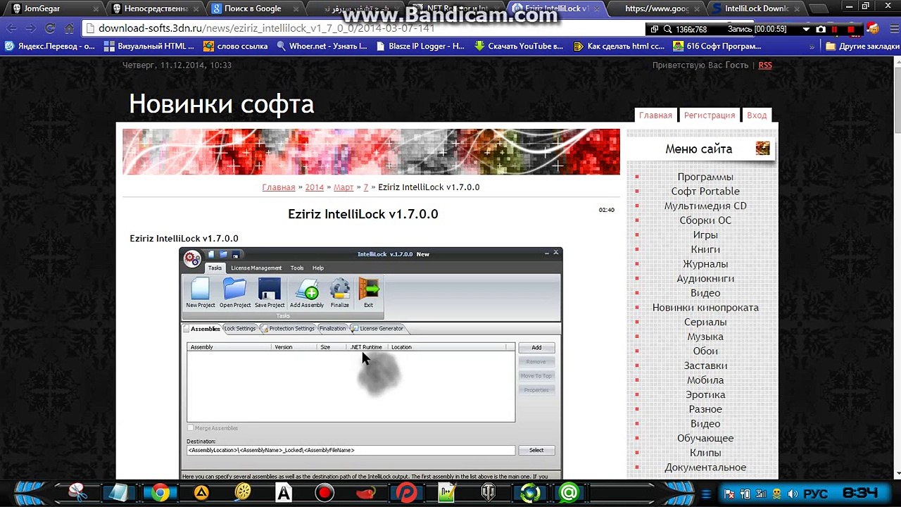This screenshot has width=901, height=507.
Task: Open the Bandicam recording bar dropdown arrow
Action: click(806, 30)
